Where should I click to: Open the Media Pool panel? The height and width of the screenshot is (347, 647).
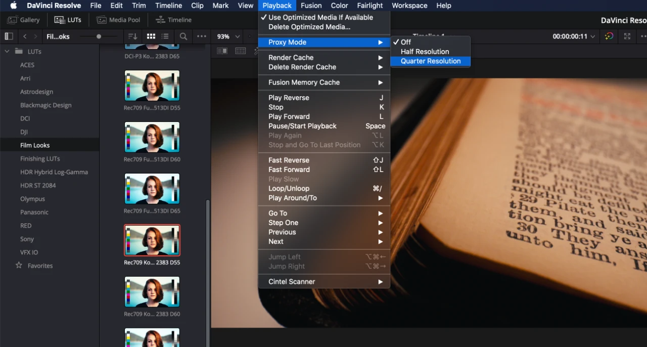118,20
